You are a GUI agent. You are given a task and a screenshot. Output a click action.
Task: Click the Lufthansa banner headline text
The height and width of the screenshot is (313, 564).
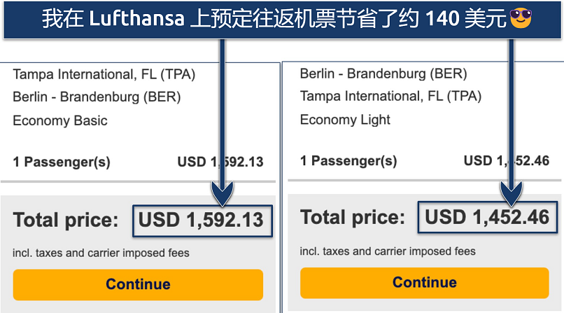273,19
